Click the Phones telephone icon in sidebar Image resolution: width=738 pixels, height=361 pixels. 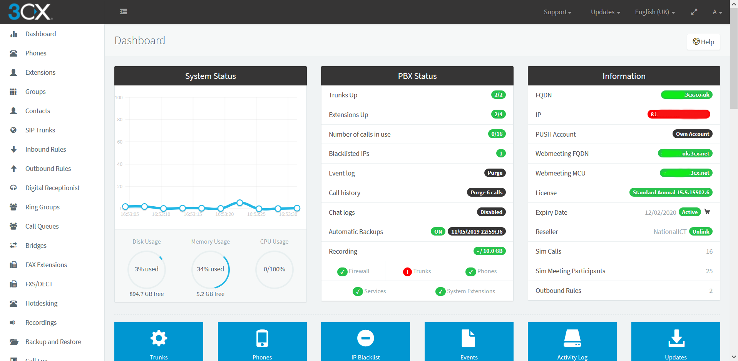(13, 53)
